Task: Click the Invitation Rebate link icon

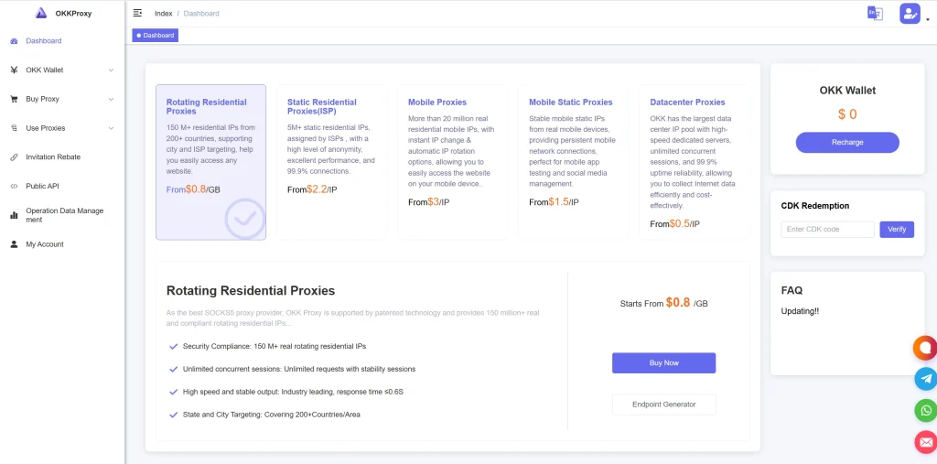Action: pyautogui.click(x=14, y=157)
